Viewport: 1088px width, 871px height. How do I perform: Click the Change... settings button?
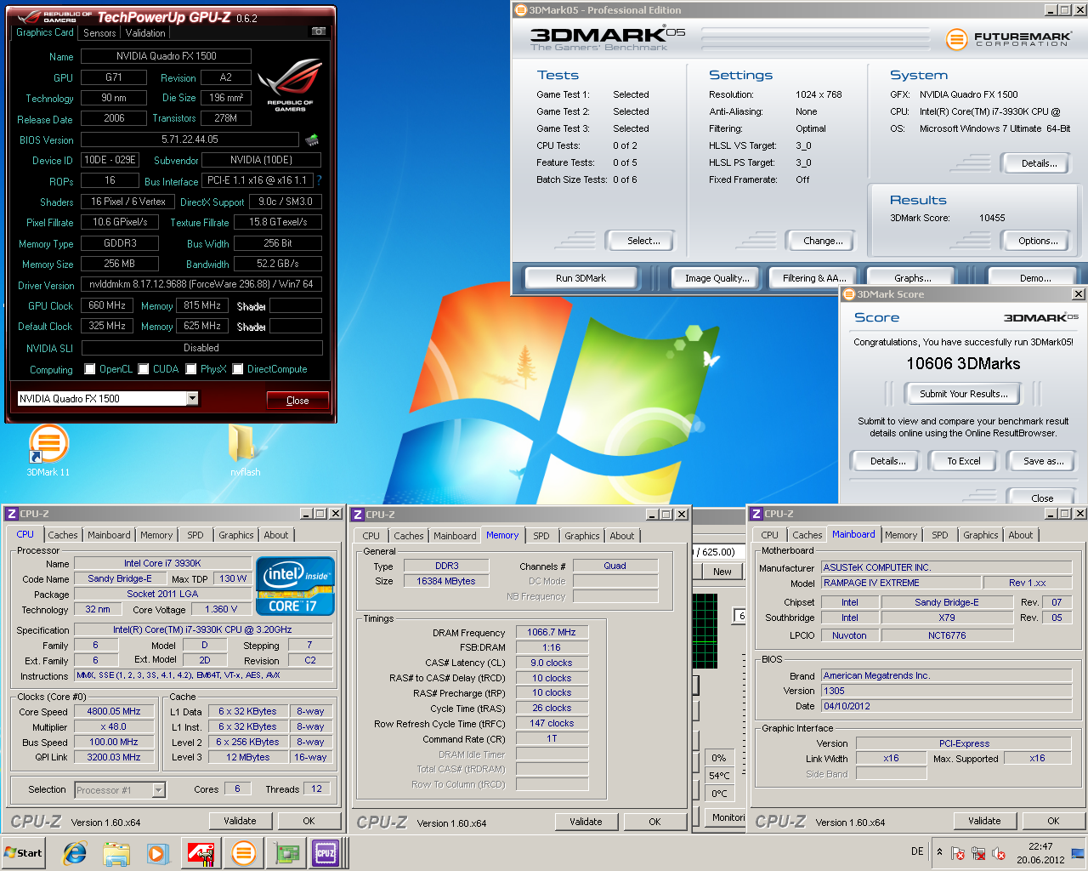823,241
